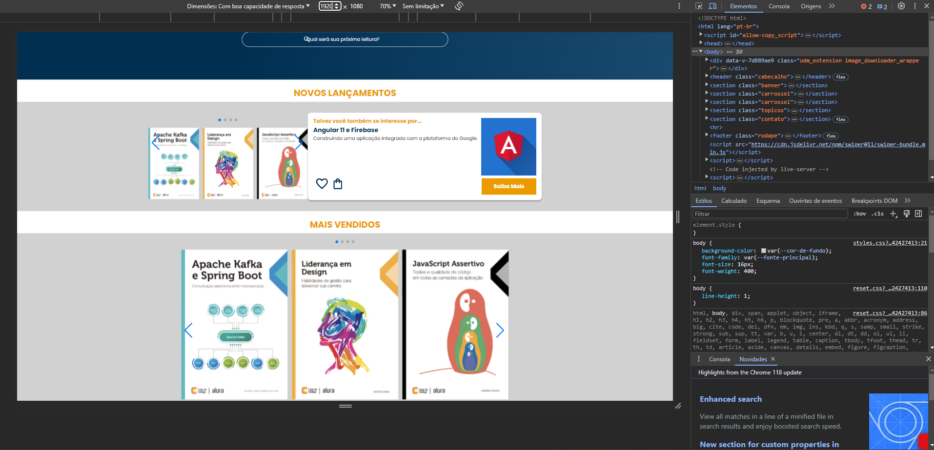934x450 pixels.
Task: Toggle the device toolbar icon
Action: (x=712, y=6)
